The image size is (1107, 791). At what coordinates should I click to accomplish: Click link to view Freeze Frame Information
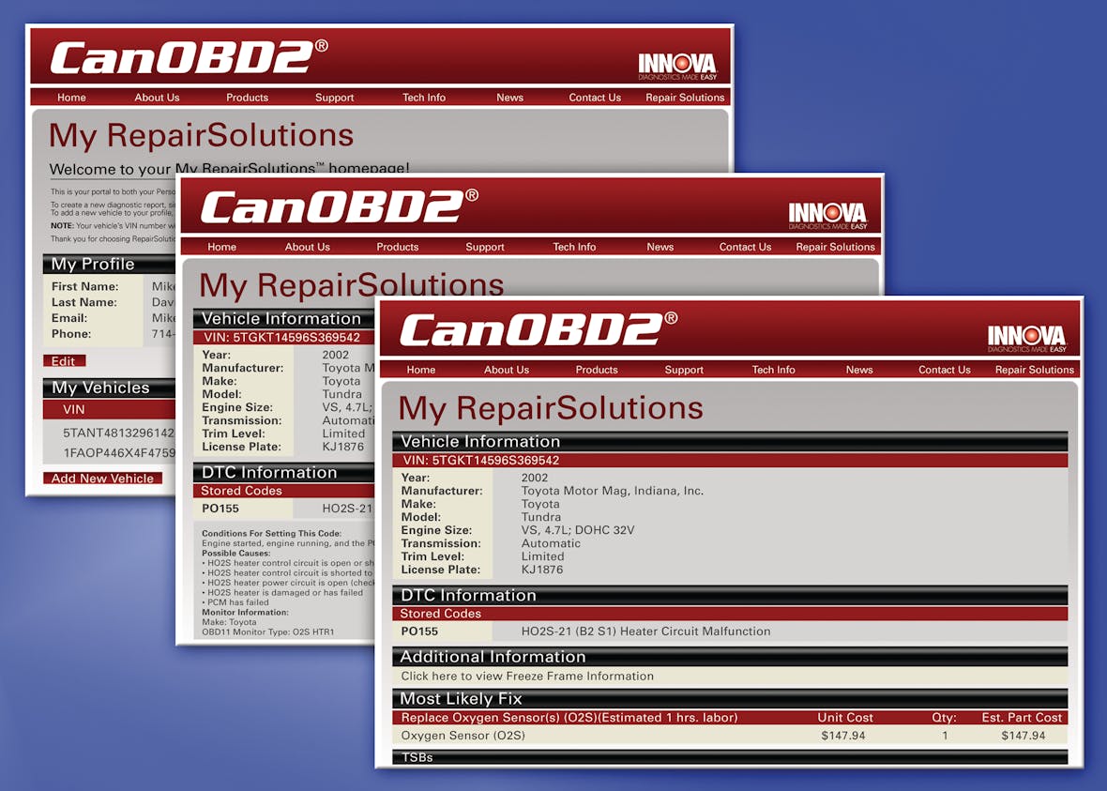coord(526,676)
